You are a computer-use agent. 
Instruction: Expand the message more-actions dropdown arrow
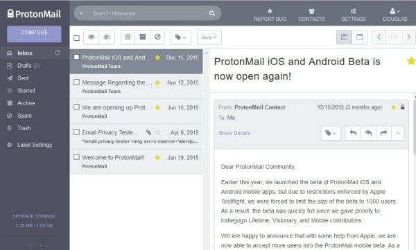point(398,133)
